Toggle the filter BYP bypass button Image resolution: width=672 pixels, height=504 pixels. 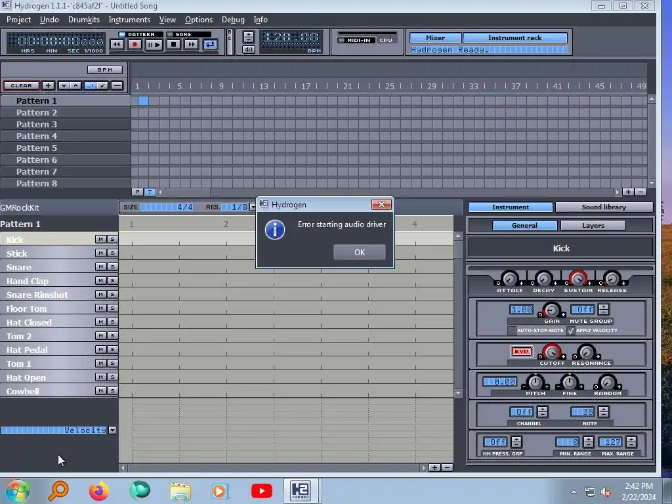pos(521,352)
